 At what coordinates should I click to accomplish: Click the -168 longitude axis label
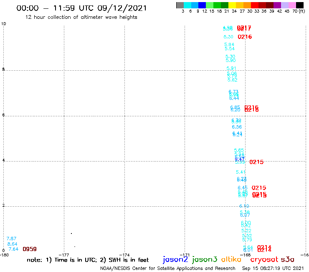[246, 255]
